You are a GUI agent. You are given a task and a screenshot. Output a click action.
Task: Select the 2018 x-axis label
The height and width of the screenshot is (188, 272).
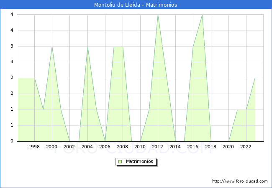pos(211,147)
